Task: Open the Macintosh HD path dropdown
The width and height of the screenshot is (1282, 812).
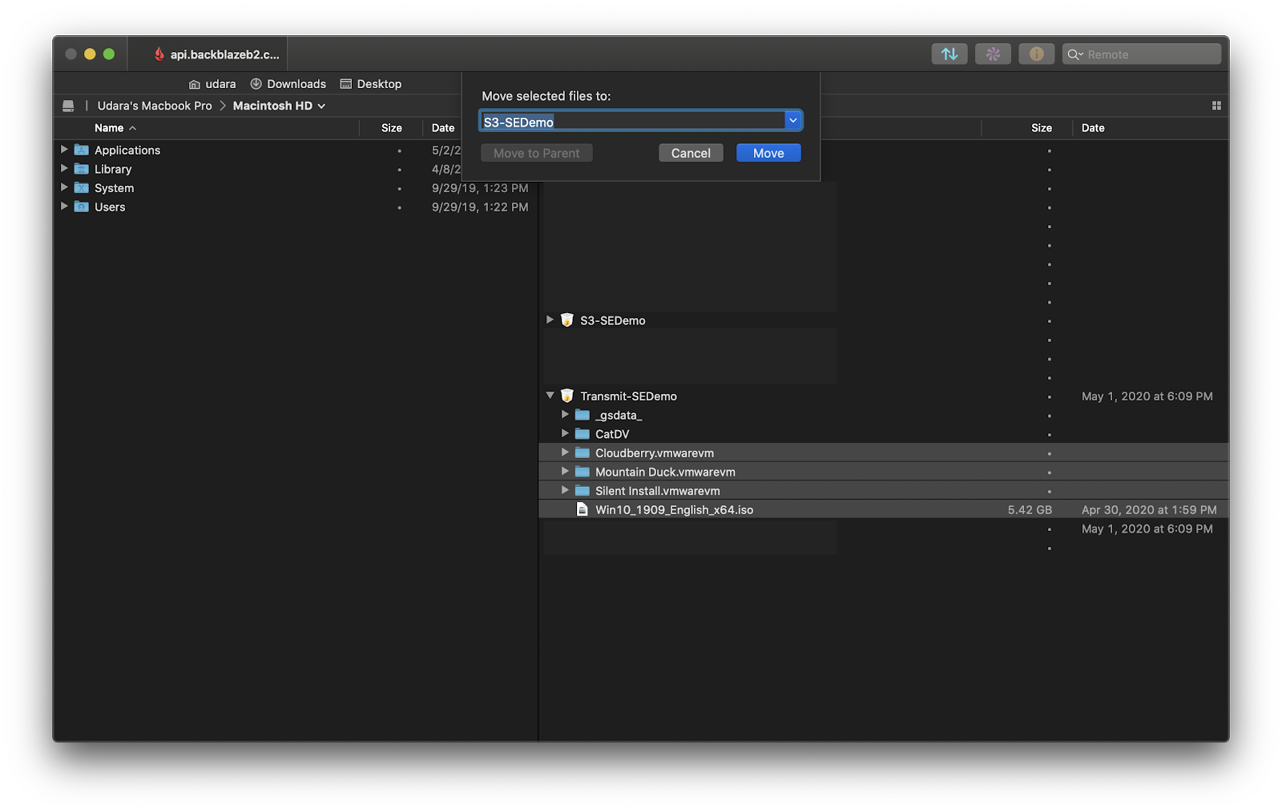Action: [321, 106]
